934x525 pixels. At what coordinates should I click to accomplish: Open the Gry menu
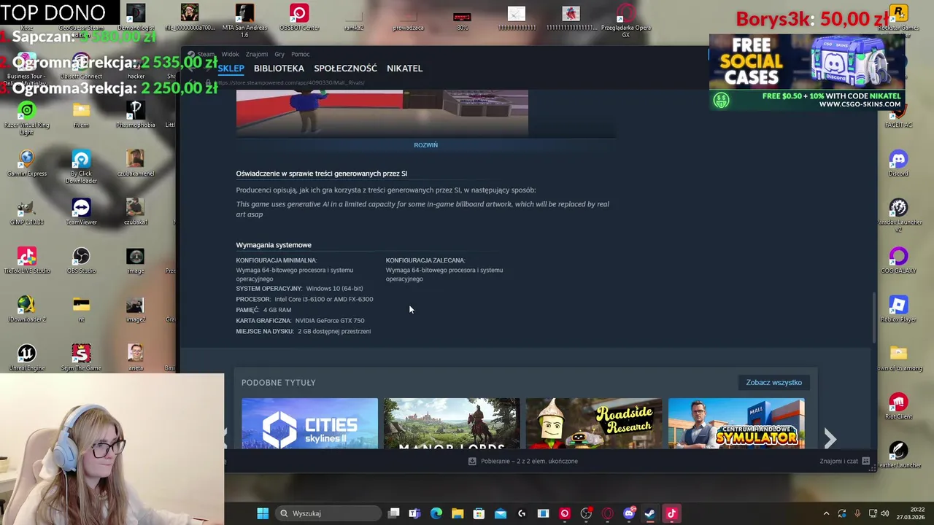click(x=279, y=54)
